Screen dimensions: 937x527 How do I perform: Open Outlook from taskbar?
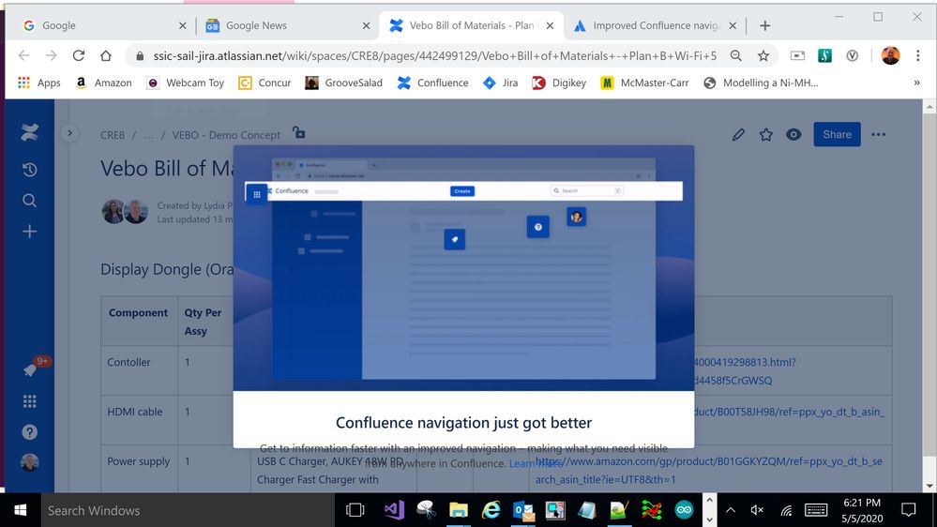tap(523, 510)
